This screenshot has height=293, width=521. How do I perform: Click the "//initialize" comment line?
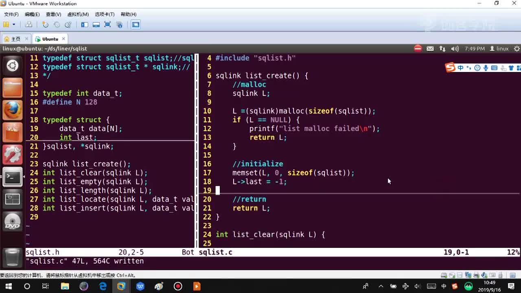[x=258, y=164]
